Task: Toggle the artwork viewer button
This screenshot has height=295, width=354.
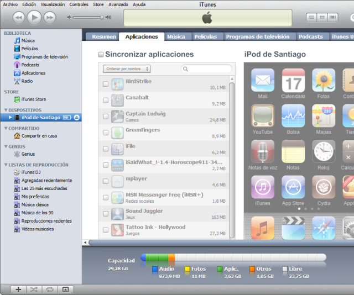Action: click(x=66, y=289)
